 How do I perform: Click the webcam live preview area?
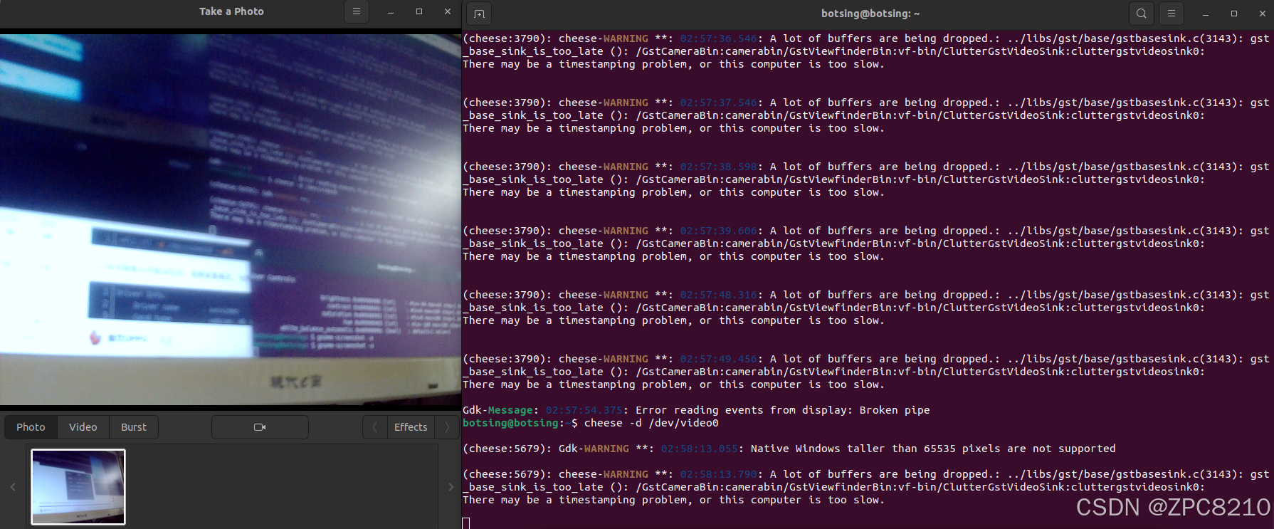pos(231,219)
